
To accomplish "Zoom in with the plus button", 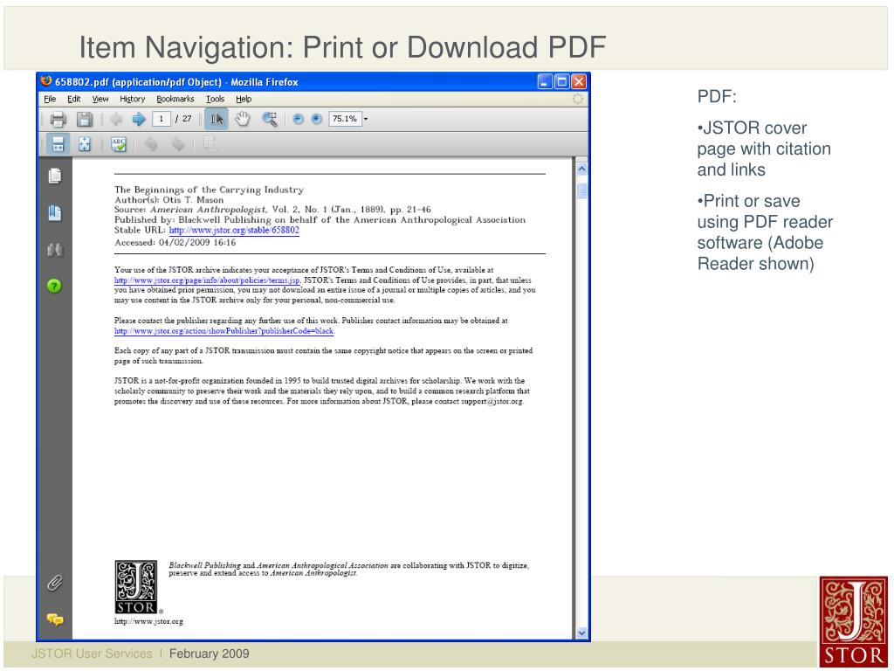I will [316, 119].
